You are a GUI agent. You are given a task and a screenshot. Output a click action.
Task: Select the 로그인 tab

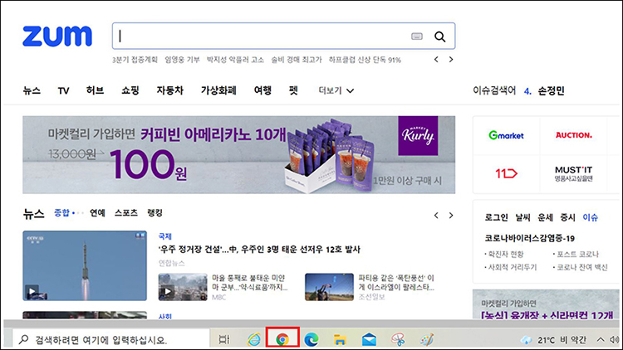pos(496,217)
